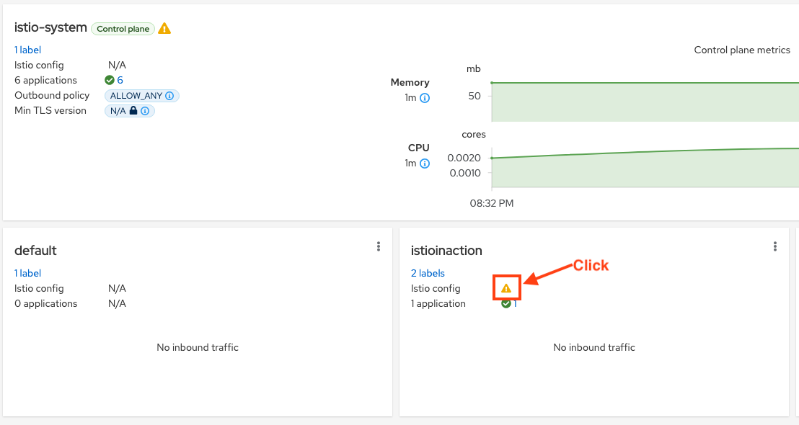The image size is (799, 425).
Task: Click the CPU cores chart area
Action: point(645,167)
